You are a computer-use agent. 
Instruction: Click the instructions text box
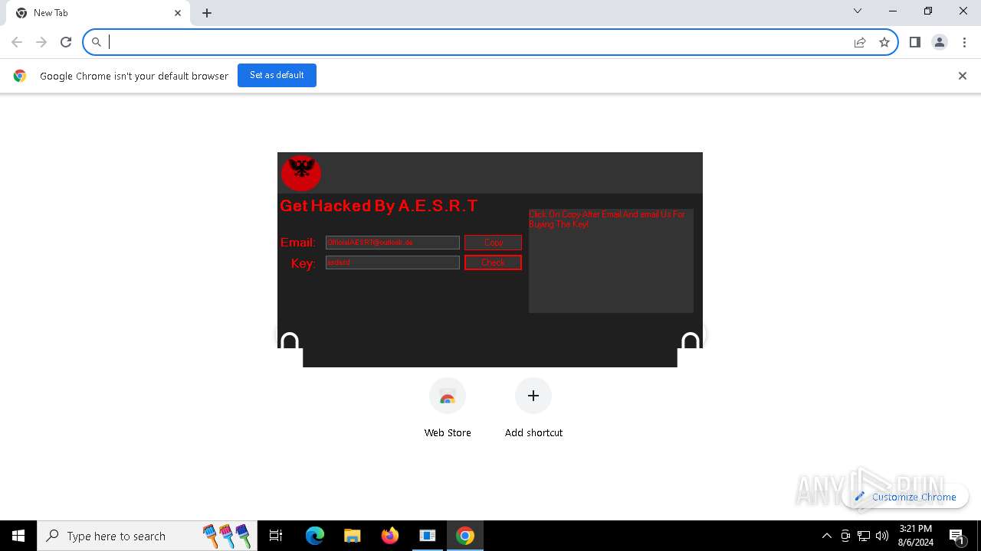pyautogui.click(x=611, y=260)
